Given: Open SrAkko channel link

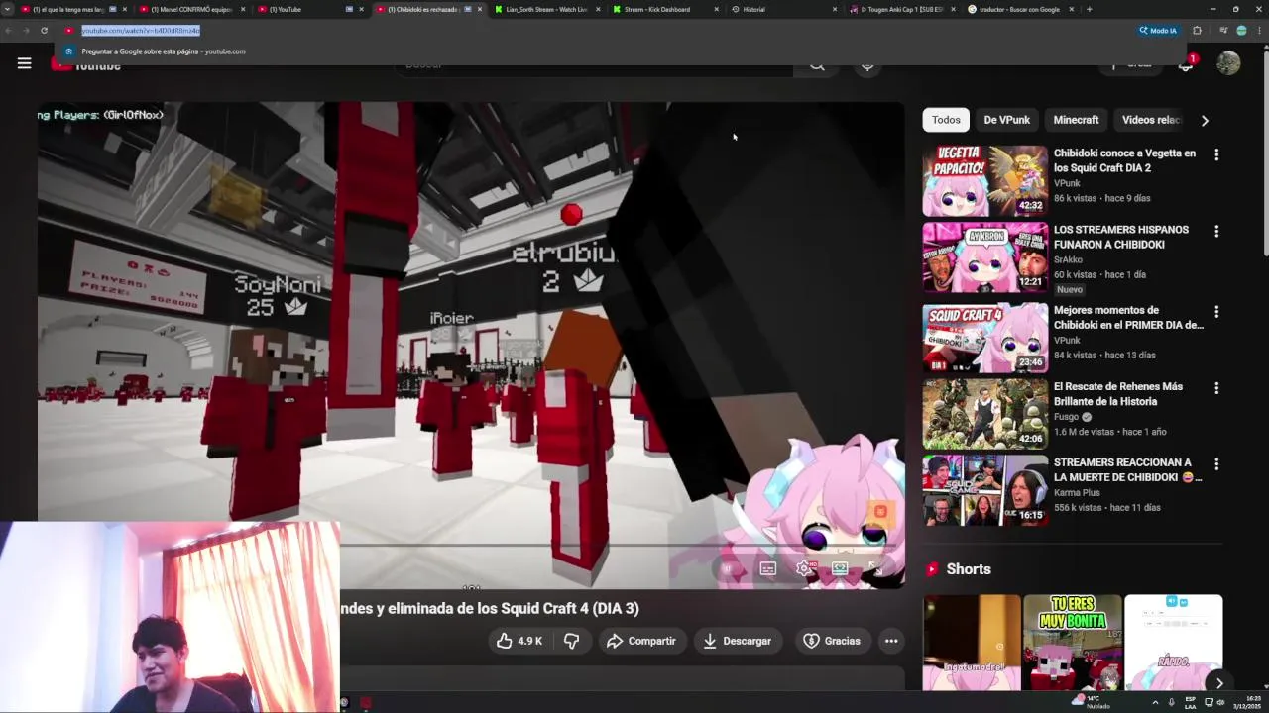Looking at the screenshot, I should (x=1068, y=259).
